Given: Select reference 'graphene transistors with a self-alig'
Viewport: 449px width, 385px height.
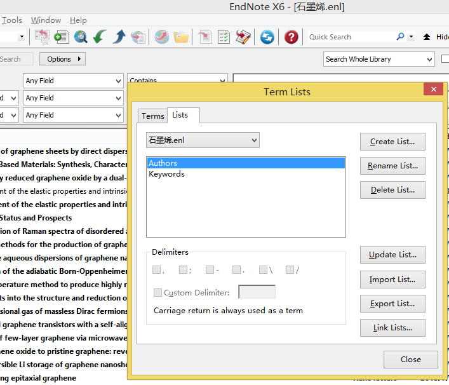Looking at the screenshot, I should click(64, 325).
